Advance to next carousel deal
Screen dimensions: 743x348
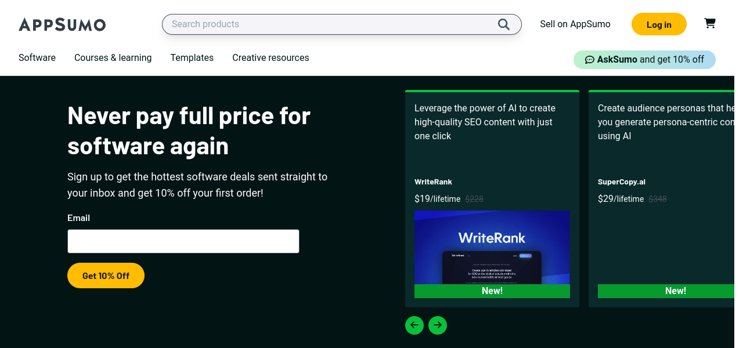(x=438, y=325)
